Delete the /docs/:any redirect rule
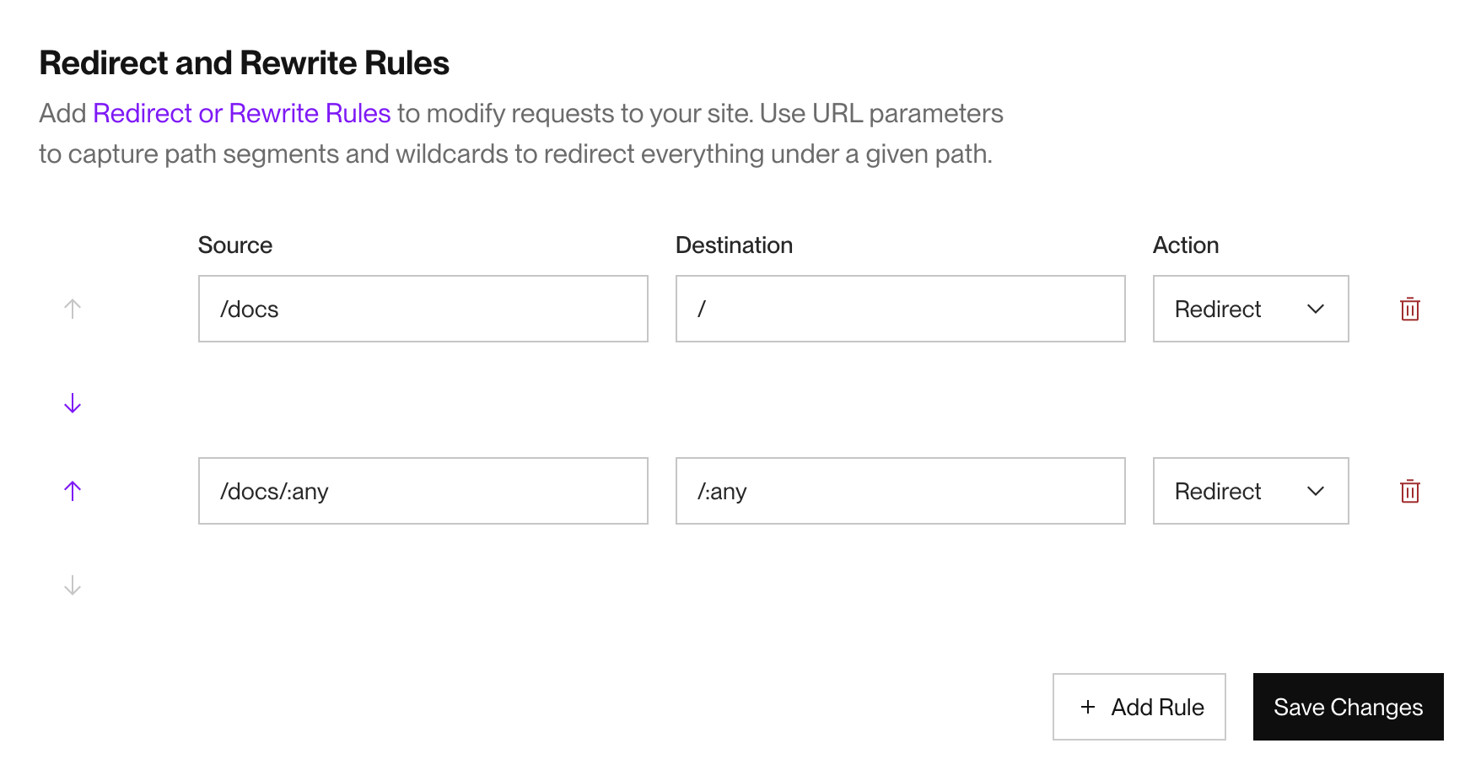The height and width of the screenshot is (781, 1481). point(1409,491)
